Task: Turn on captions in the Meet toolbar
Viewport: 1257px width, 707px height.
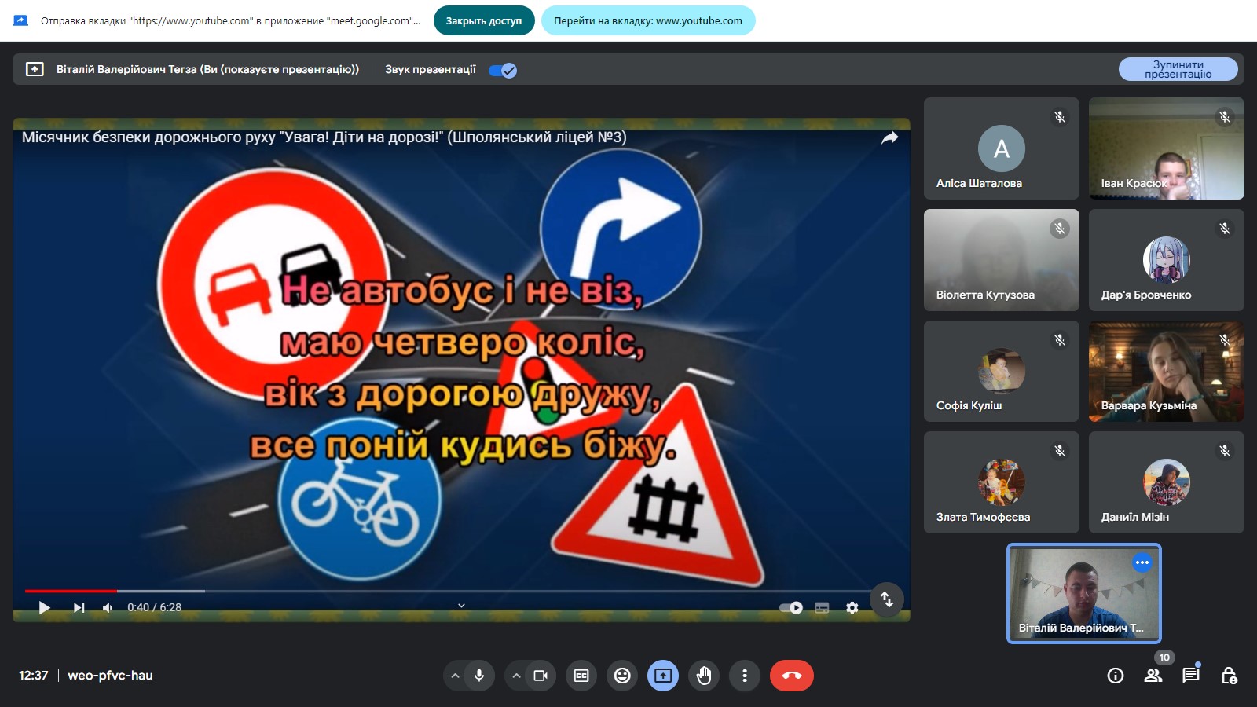Action: point(581,676)
